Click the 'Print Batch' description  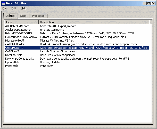point(47,66)
